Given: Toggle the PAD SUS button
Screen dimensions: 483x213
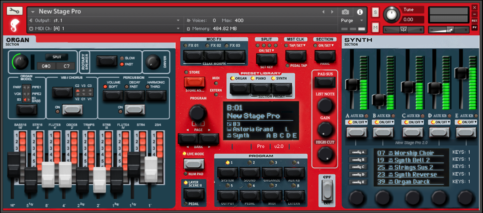Looking at the screenshot, I should pyautogui.click(x=325, y=82).
